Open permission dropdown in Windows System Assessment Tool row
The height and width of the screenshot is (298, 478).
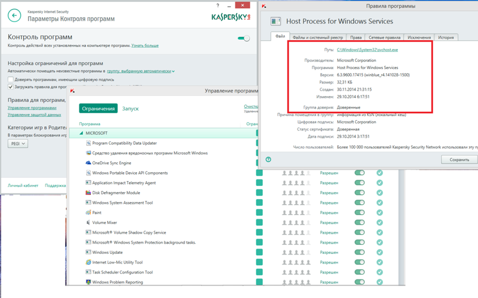tap(329, 203)
